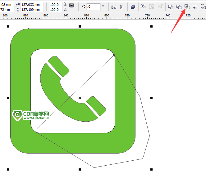Click the X position field ending 408 mm
Viewport: 206px width, 178px height.
click(x=7, y=5)
